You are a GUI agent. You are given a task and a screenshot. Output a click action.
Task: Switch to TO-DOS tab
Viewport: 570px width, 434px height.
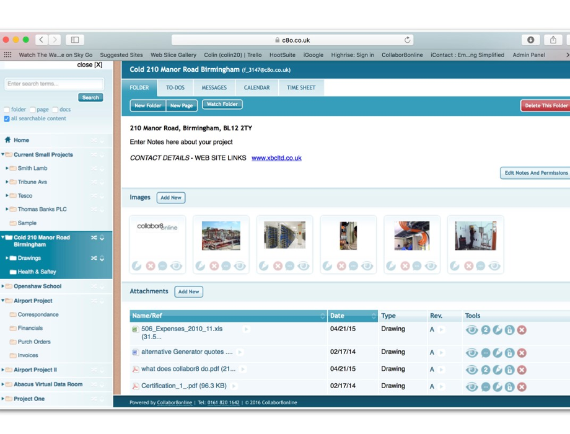coord(175,87)
